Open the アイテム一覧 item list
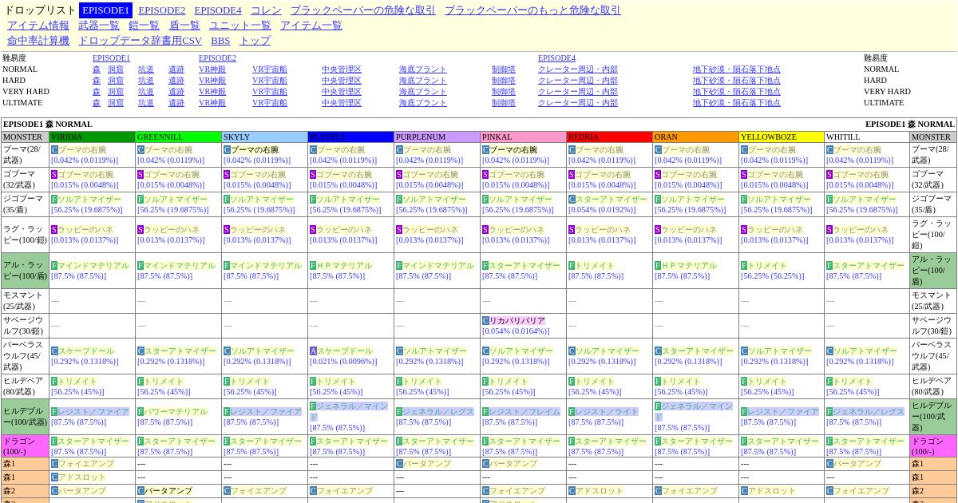The image size is (958, 503). coord(311,26)
